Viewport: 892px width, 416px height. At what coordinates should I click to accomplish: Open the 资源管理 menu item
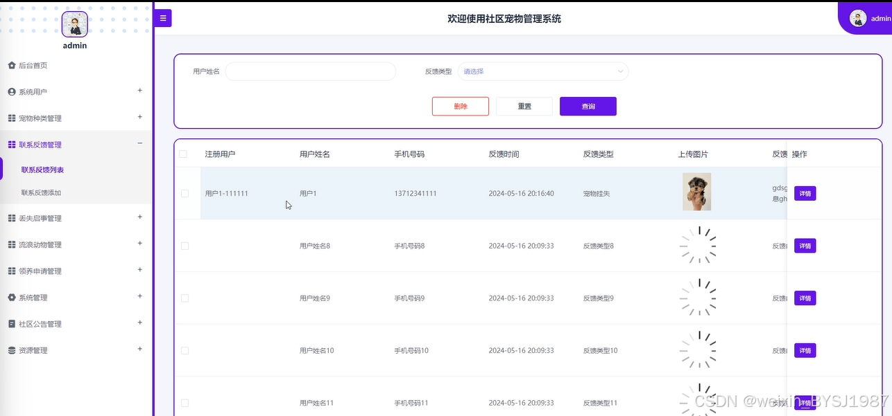point(75,350)
